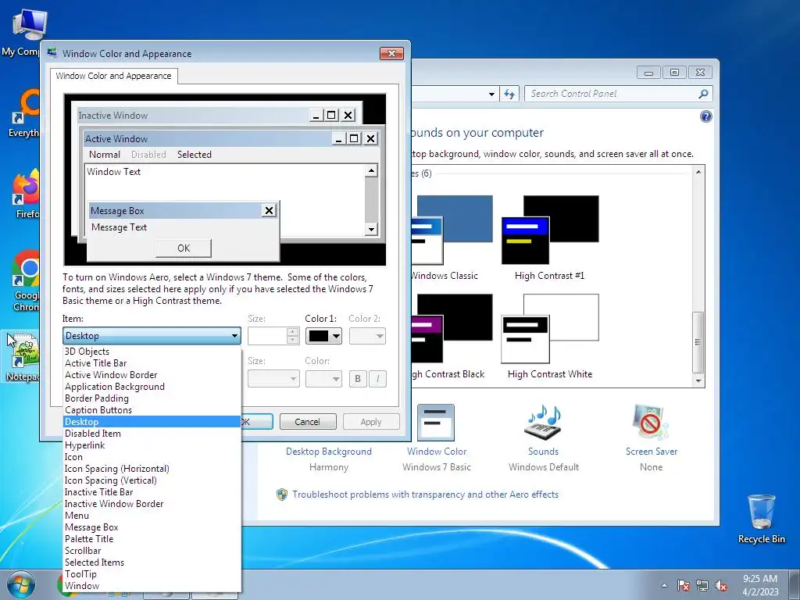Select Disabled Item in the list

152,433
